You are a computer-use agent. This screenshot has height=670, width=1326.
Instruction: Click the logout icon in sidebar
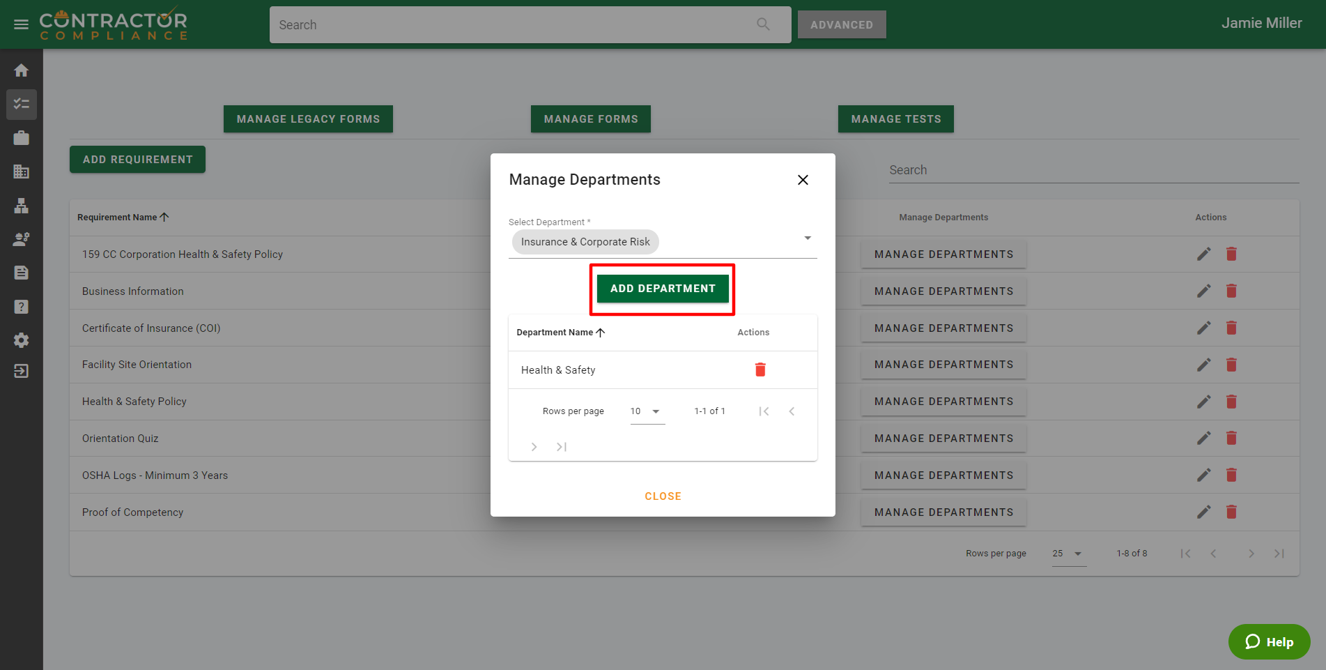21,371
